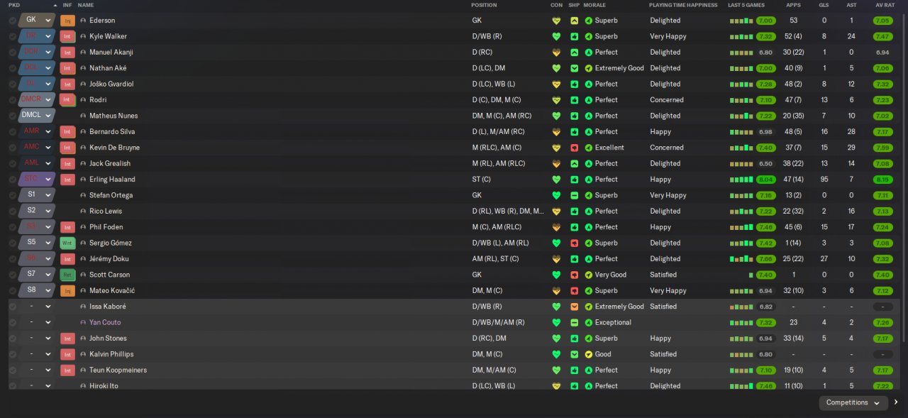Click Scott Carson's last 5 games form bar
908x418 pixels.
[751, 275]
